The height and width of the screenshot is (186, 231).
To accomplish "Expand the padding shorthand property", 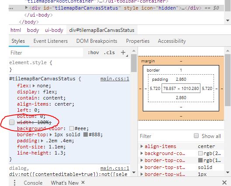I will pyautogui.click(x=42, y=141).
